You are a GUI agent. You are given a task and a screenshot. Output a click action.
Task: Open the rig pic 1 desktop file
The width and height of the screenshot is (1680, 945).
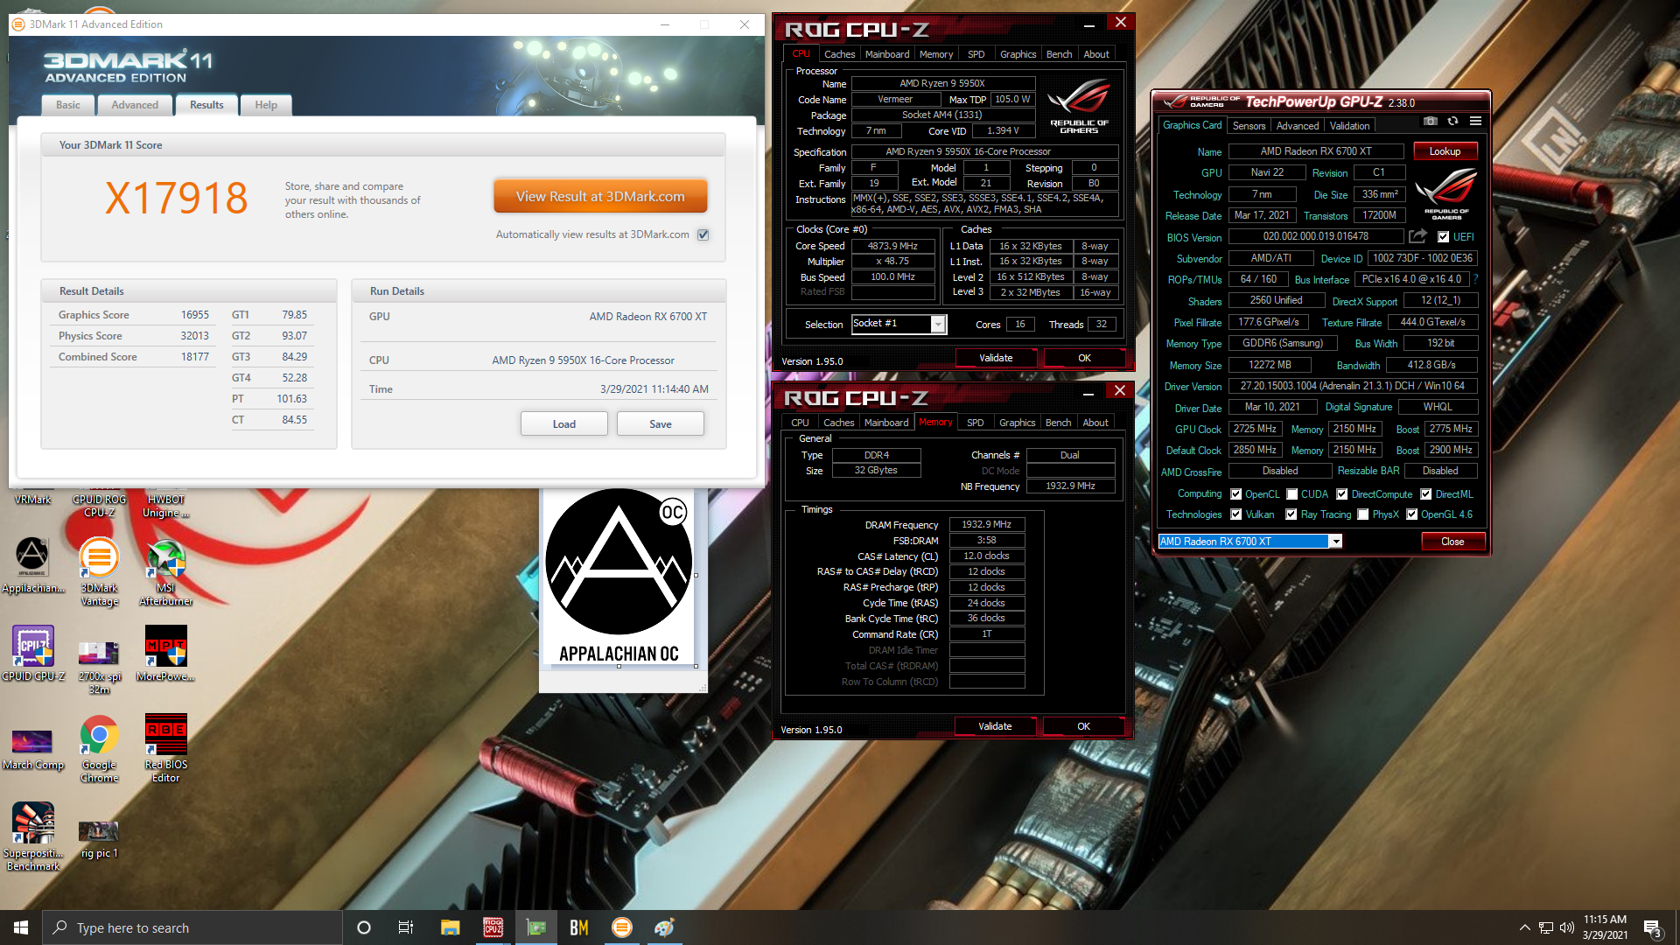(x=99, y=838)
